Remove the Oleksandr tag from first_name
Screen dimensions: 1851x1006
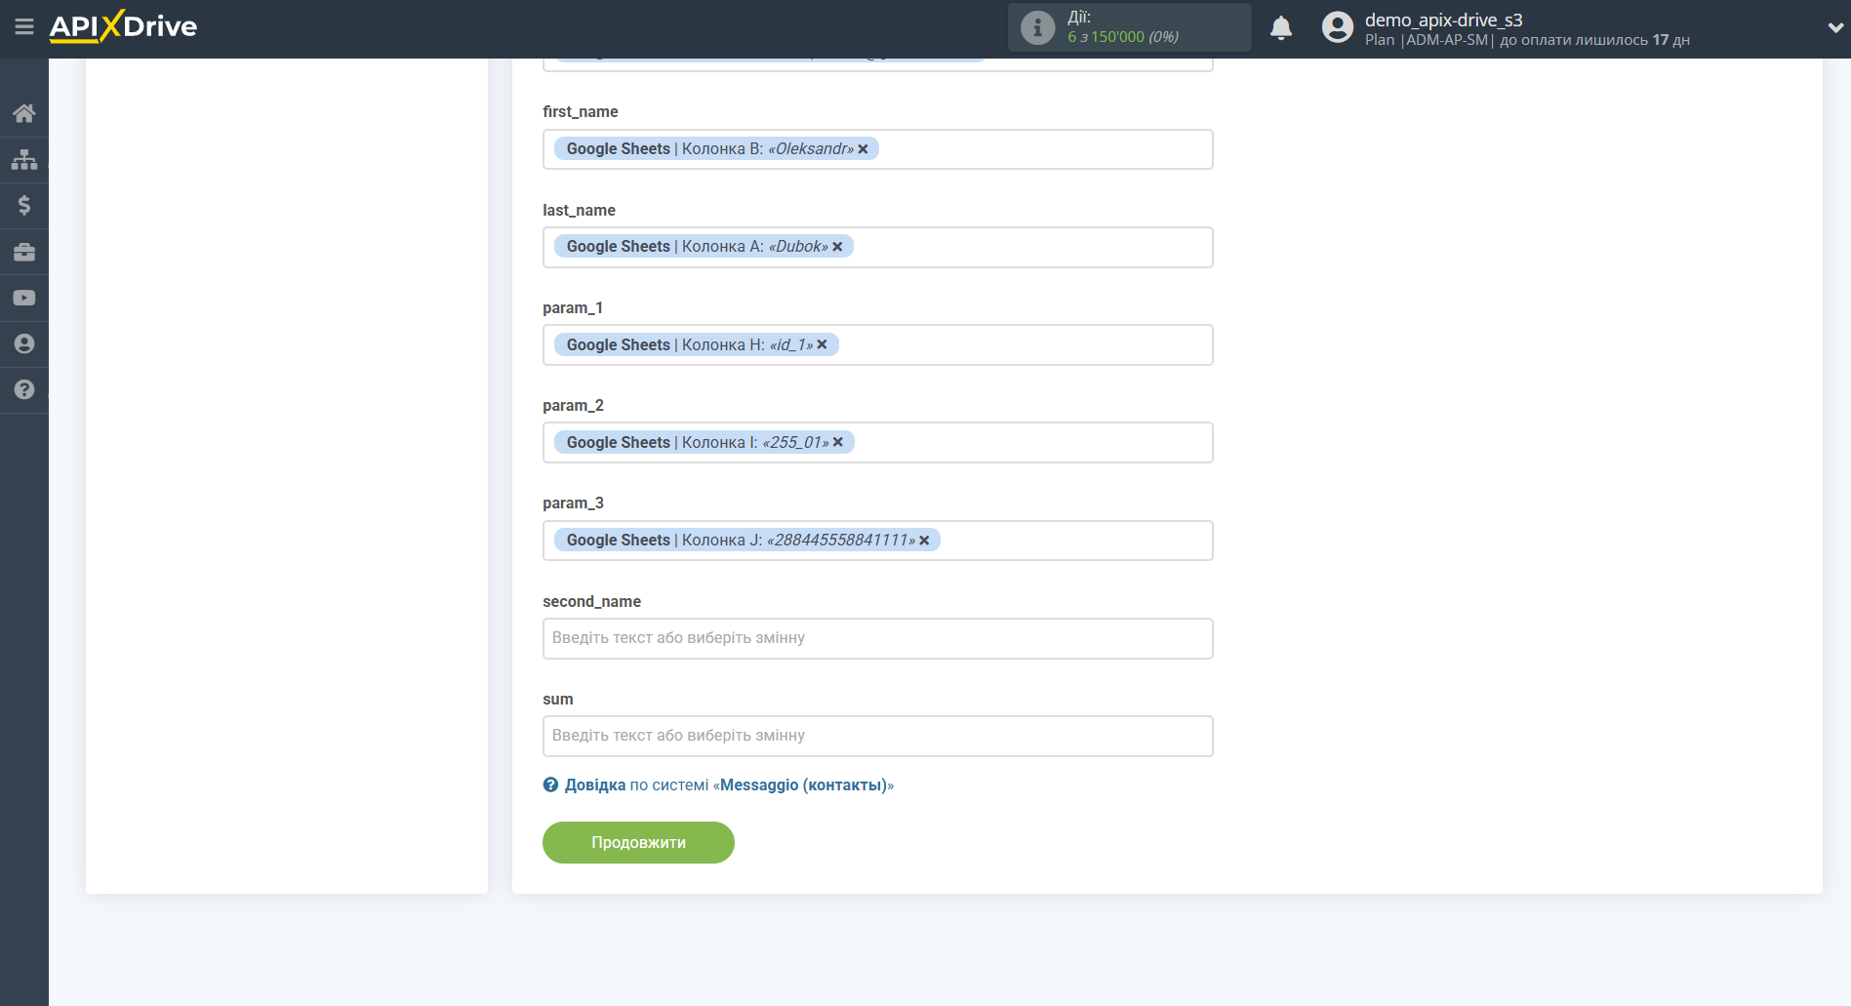[863, 149]
